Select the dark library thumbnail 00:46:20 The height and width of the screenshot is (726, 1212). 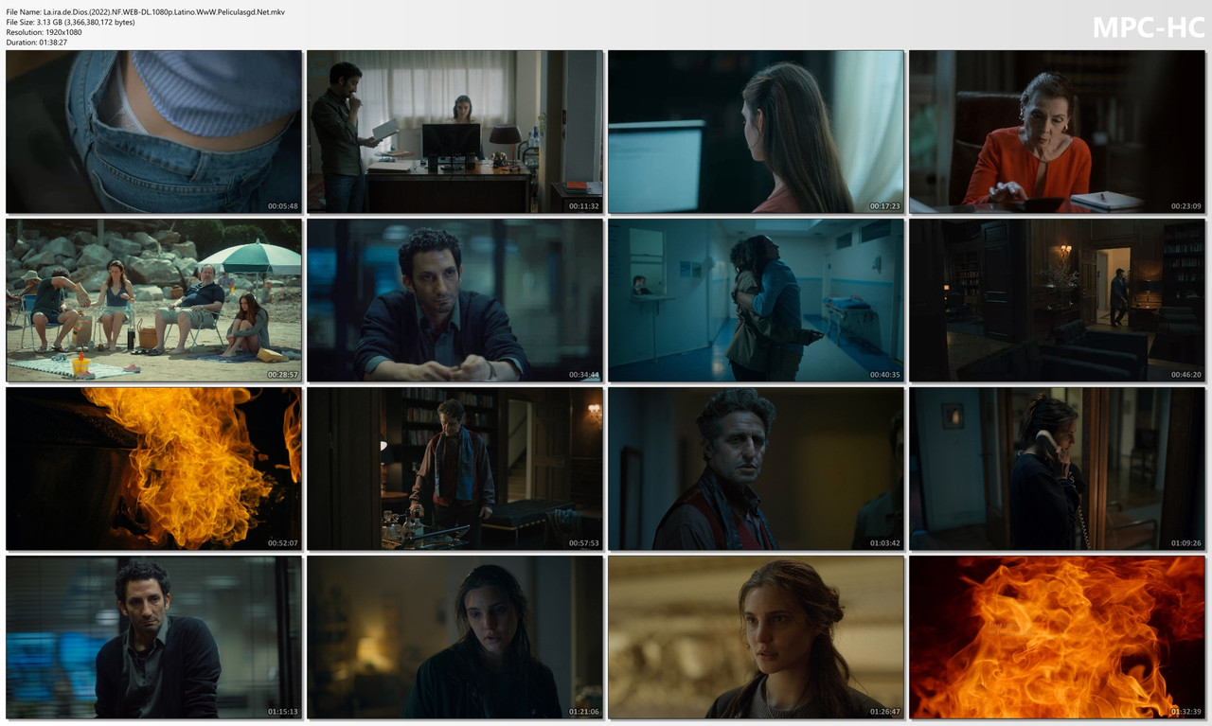[x=1057, y=300]
